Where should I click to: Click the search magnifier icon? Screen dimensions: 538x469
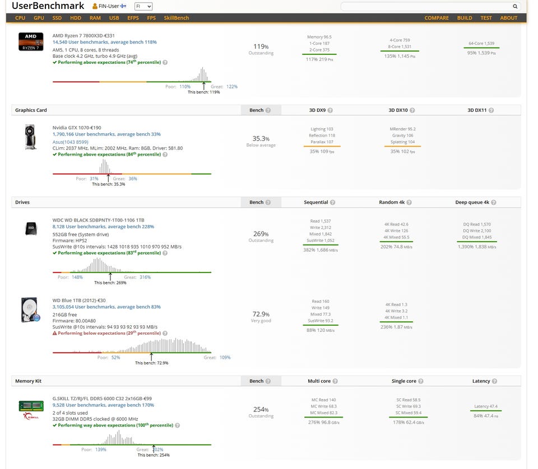click(x=515, y=6)
